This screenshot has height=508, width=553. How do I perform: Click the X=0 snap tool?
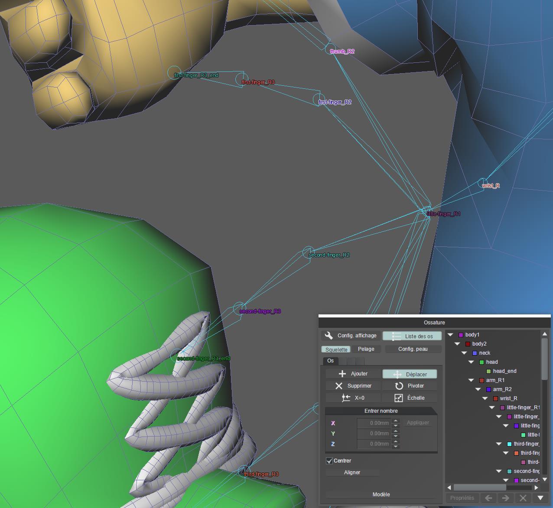click(353, 398)
